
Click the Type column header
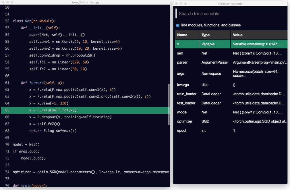[x=215, y=35]
